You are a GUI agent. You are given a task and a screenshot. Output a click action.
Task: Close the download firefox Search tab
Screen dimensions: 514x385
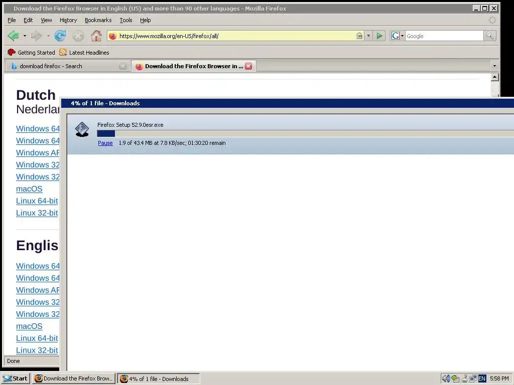pyautogui.click(x=122, y=66)
